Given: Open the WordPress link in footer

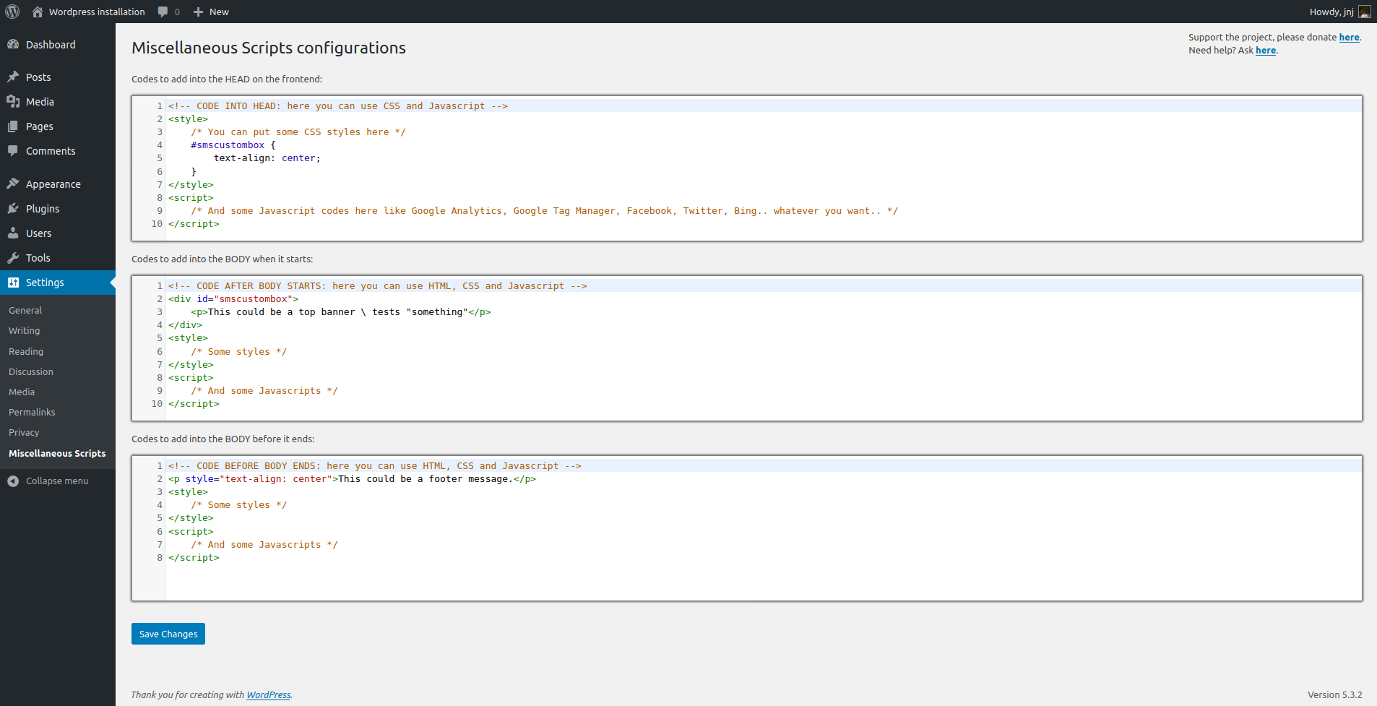Looking at the screenshot, I should point(268,694).
